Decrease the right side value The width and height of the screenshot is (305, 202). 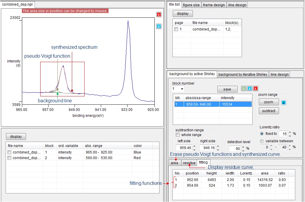pos(218,149)
